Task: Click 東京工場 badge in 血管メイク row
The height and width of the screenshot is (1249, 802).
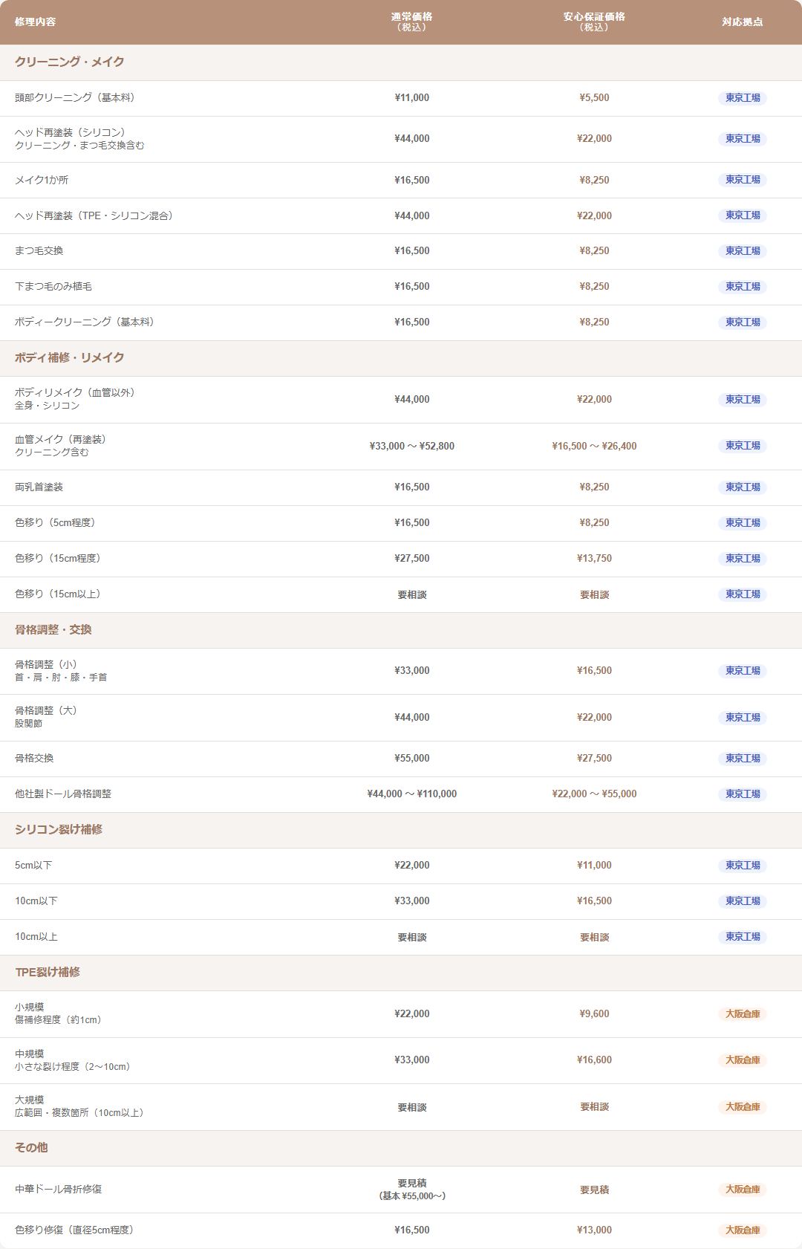Action: pyautogui.click(x=743, y=446)
